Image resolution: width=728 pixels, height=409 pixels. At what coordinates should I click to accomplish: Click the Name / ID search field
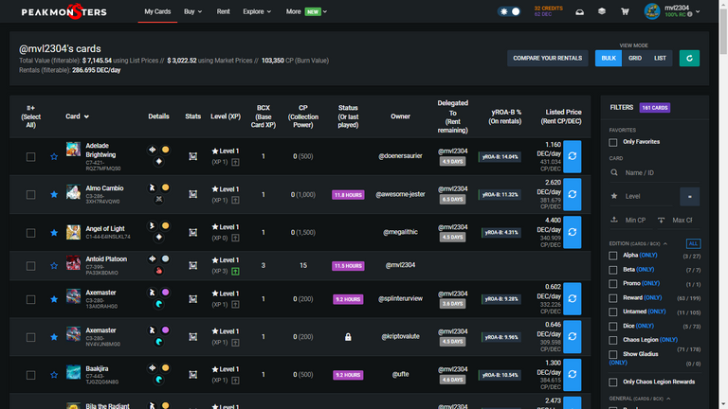[660, 172]
